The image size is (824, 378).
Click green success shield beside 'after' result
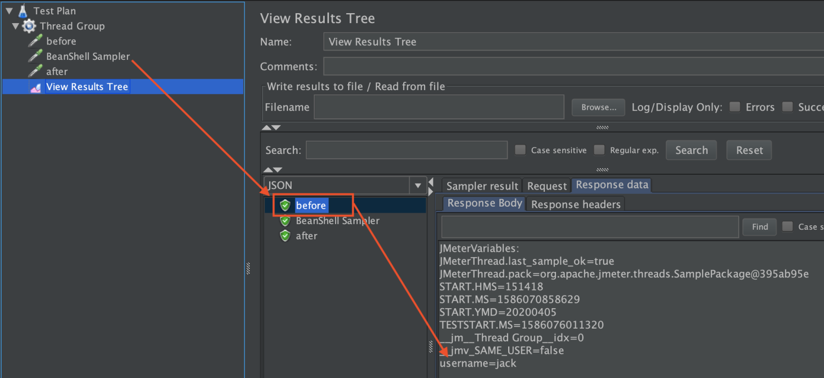[285, 236]
